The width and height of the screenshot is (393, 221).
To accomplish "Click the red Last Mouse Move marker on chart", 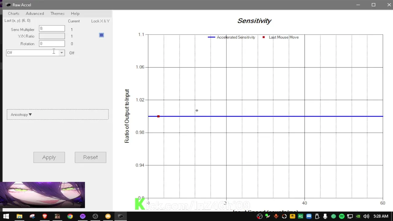I will tap(158, 116).
